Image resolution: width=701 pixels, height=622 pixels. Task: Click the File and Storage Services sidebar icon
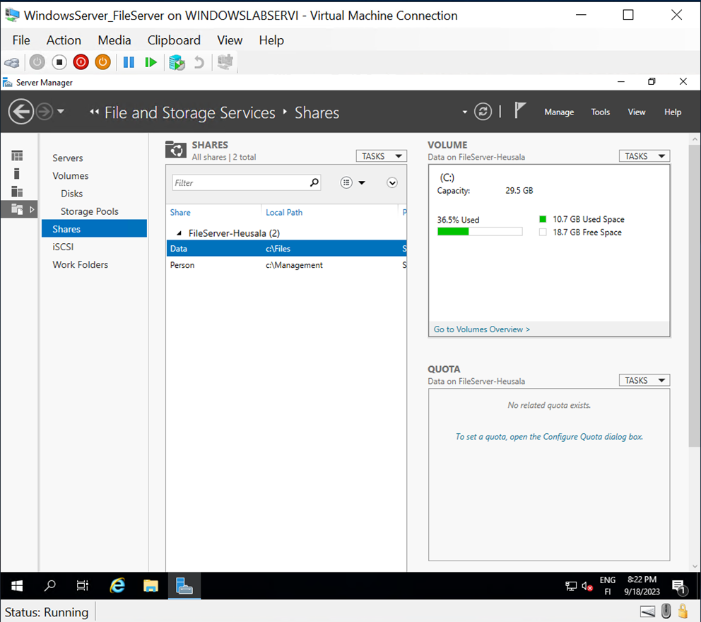16,209
